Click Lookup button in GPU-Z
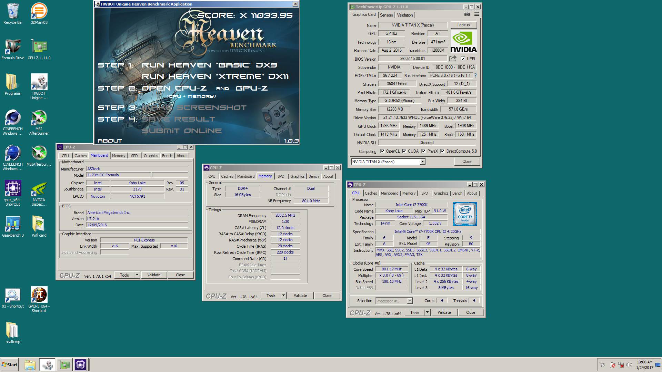This screenshot has width=662, height=372. pos(463,25)
